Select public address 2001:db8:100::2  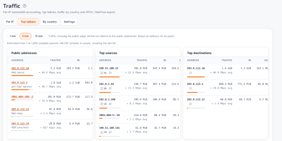(x=22, y=97)
